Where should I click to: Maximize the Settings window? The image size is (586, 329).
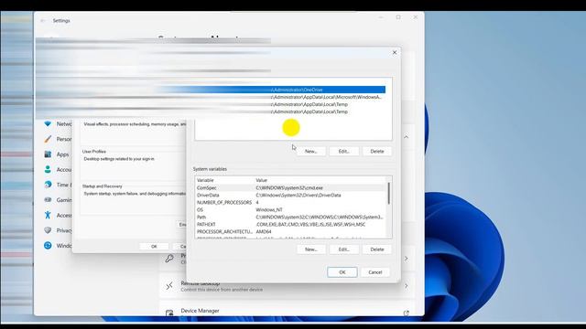click(398, 17)
